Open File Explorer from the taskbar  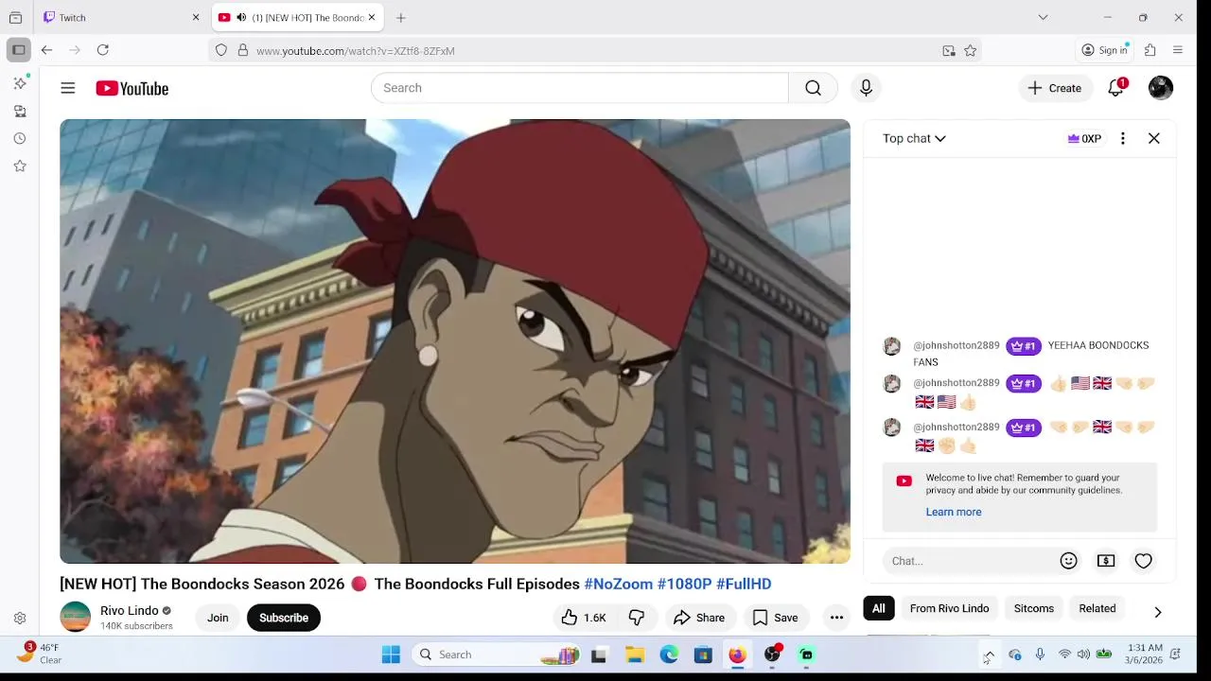pos(635,655)
